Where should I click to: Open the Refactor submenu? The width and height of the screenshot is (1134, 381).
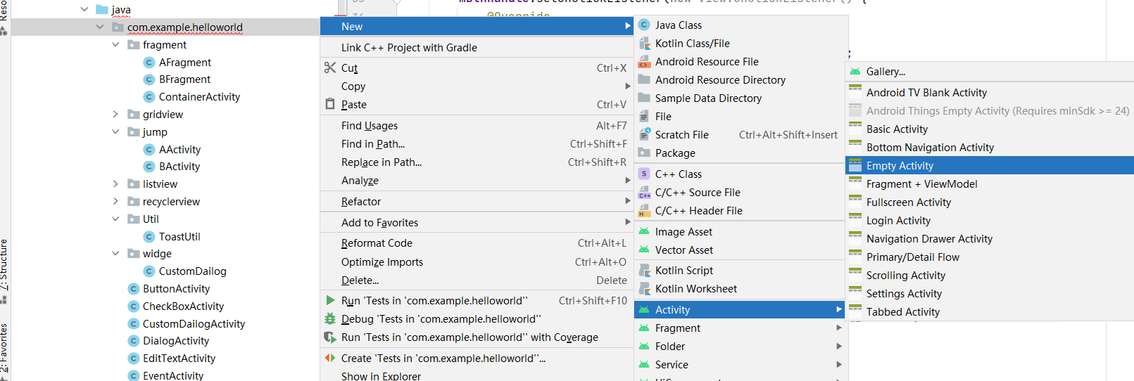[x=361, y=202]
